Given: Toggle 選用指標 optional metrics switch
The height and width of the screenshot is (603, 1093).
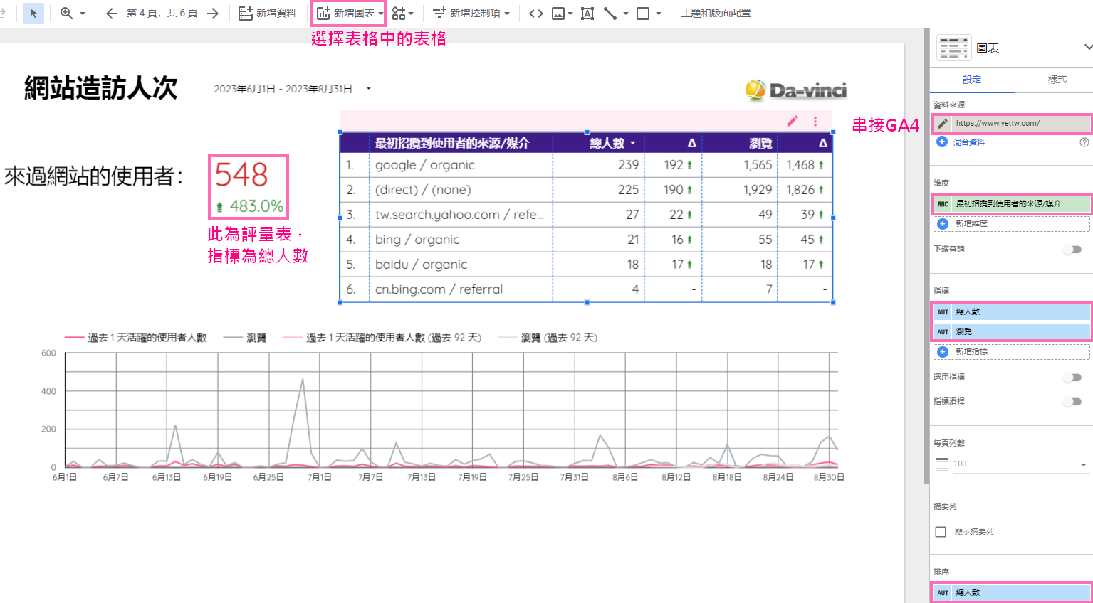Looking at the screenshot, I should (1073, 378).
